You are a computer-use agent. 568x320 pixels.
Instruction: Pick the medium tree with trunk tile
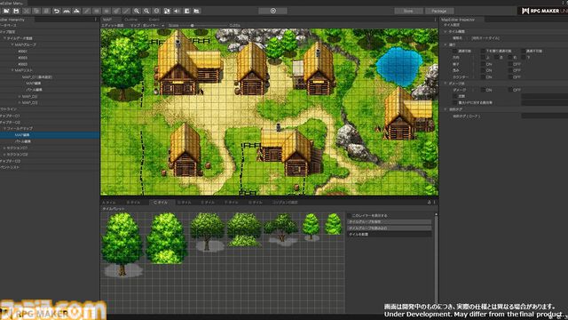tap(207, 232)
